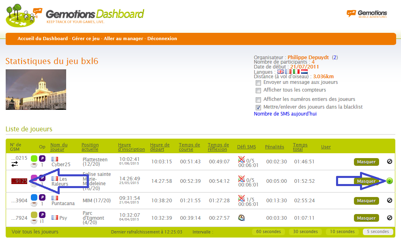
Task: Sort by 'Pénalités' column header
Action: point(274,147)
